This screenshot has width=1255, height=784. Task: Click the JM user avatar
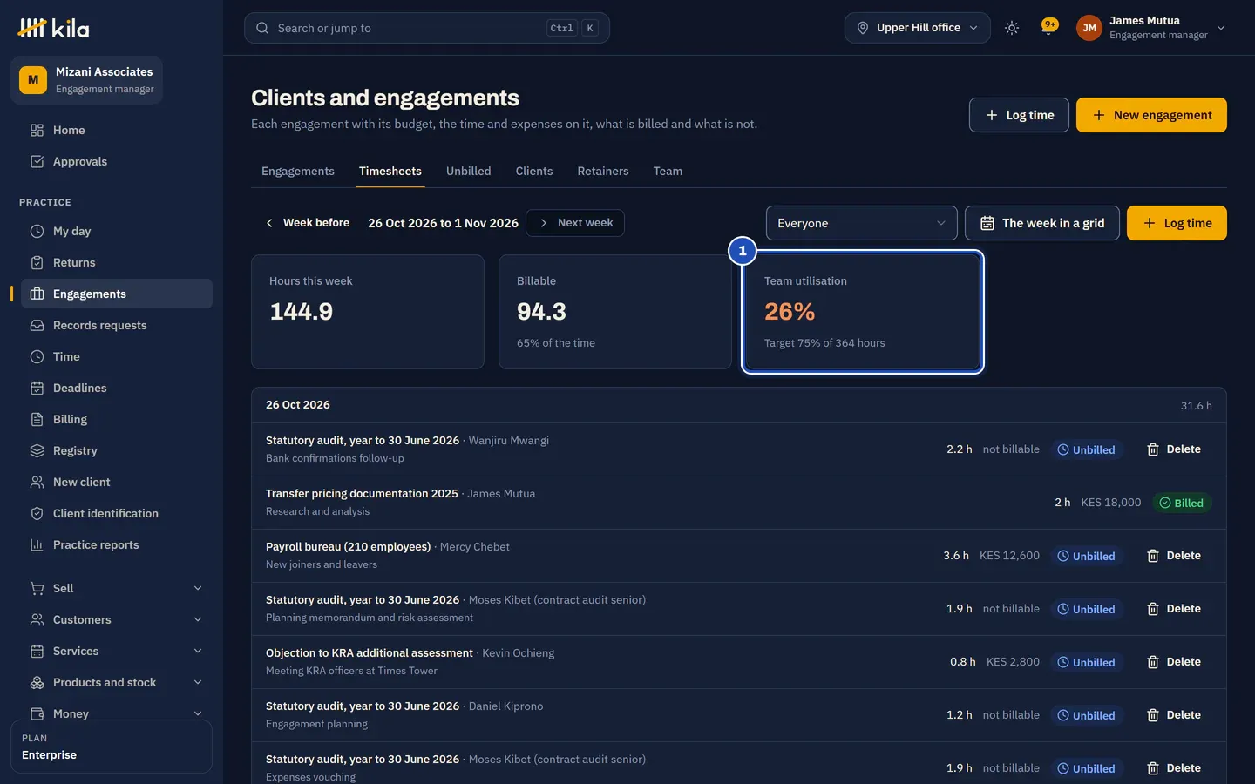tap(1089, 28)
